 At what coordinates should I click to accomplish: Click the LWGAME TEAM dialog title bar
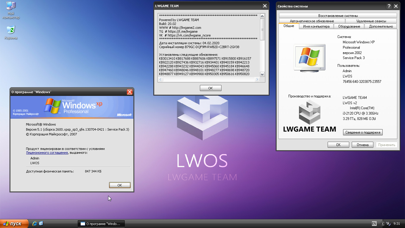tap(211, 6)
